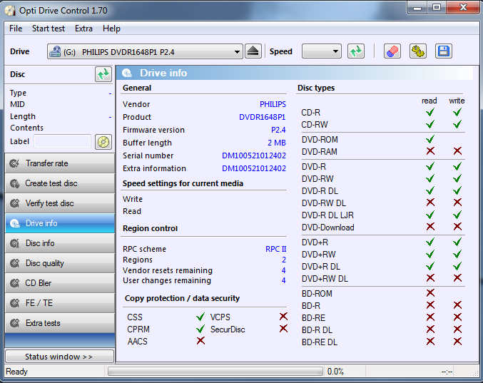The image size is (483, 383).
Task: Open the CD Bler test page
Action: [60, 283]
